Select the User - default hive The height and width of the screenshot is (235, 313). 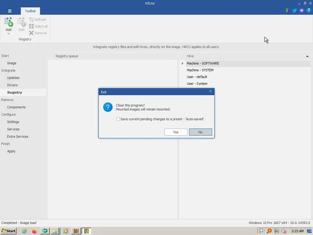[197, 77]
